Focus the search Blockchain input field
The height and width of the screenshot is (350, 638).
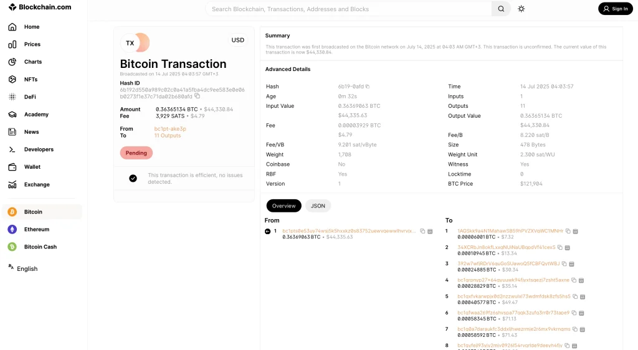[349, 9]
